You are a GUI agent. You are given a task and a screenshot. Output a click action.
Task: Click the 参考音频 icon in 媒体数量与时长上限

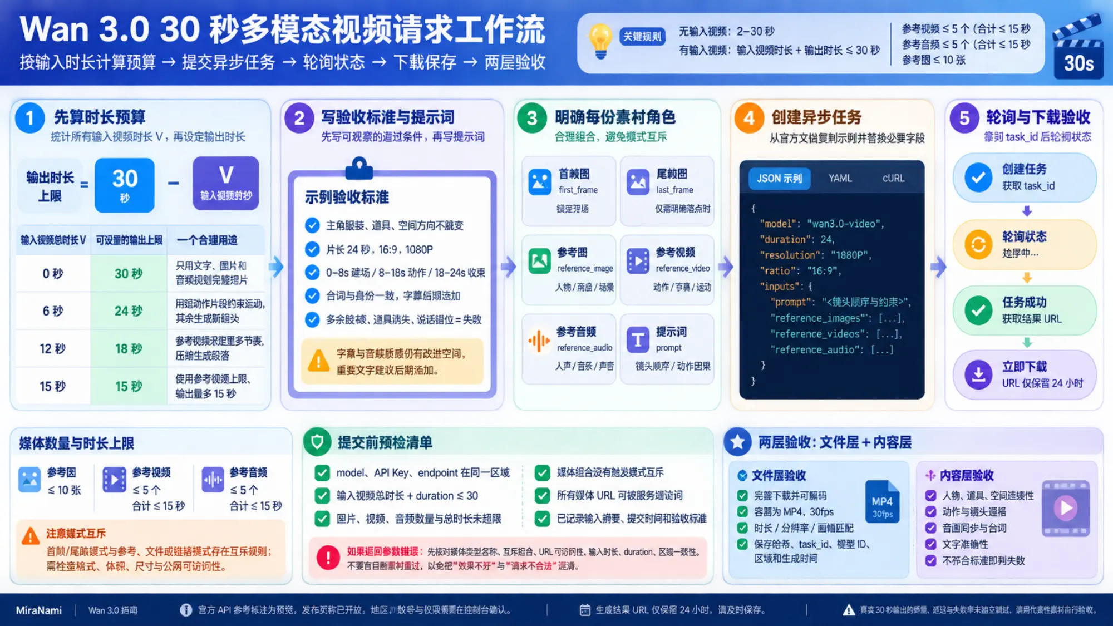click(x=213, y=480)
